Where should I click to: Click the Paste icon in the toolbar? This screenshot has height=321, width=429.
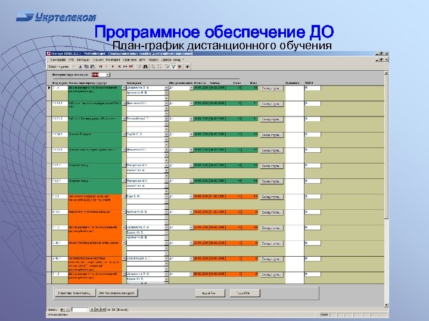point(93,67)
